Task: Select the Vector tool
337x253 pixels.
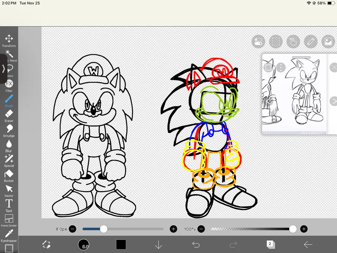Action: click(9, 191)
